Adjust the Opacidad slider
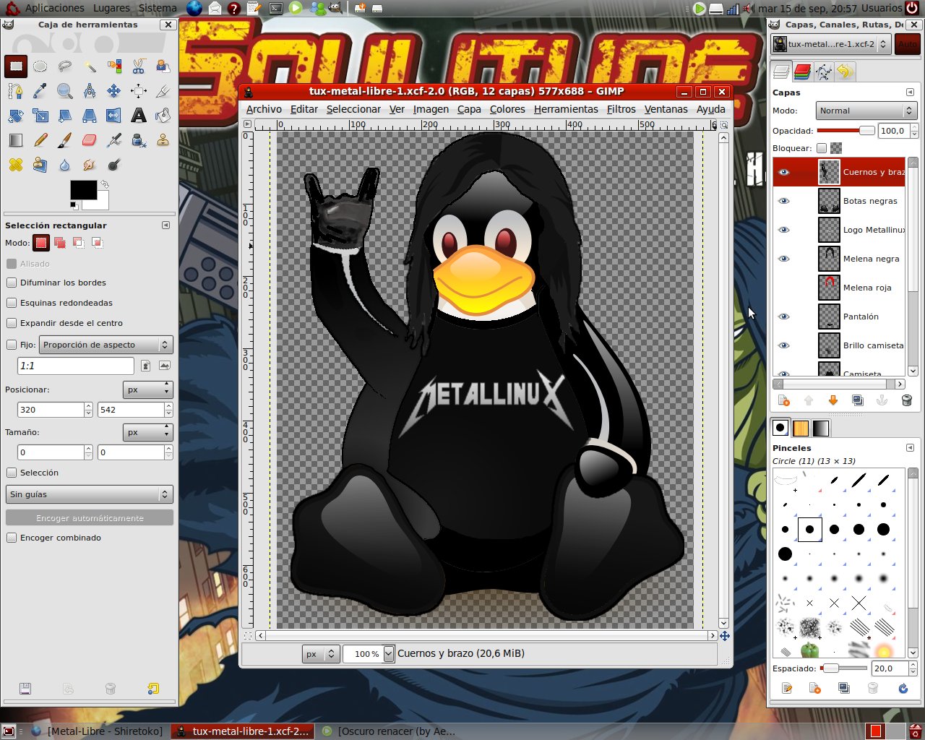Screen dimensions: 925x740 pyautogui.click(x=846, y=131)
